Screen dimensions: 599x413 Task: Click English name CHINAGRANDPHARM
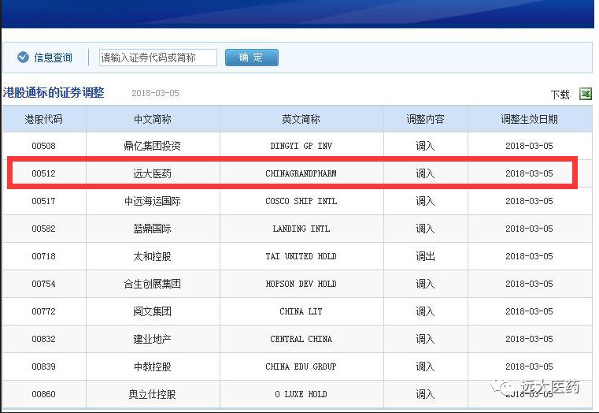click(x=301, y=173)
